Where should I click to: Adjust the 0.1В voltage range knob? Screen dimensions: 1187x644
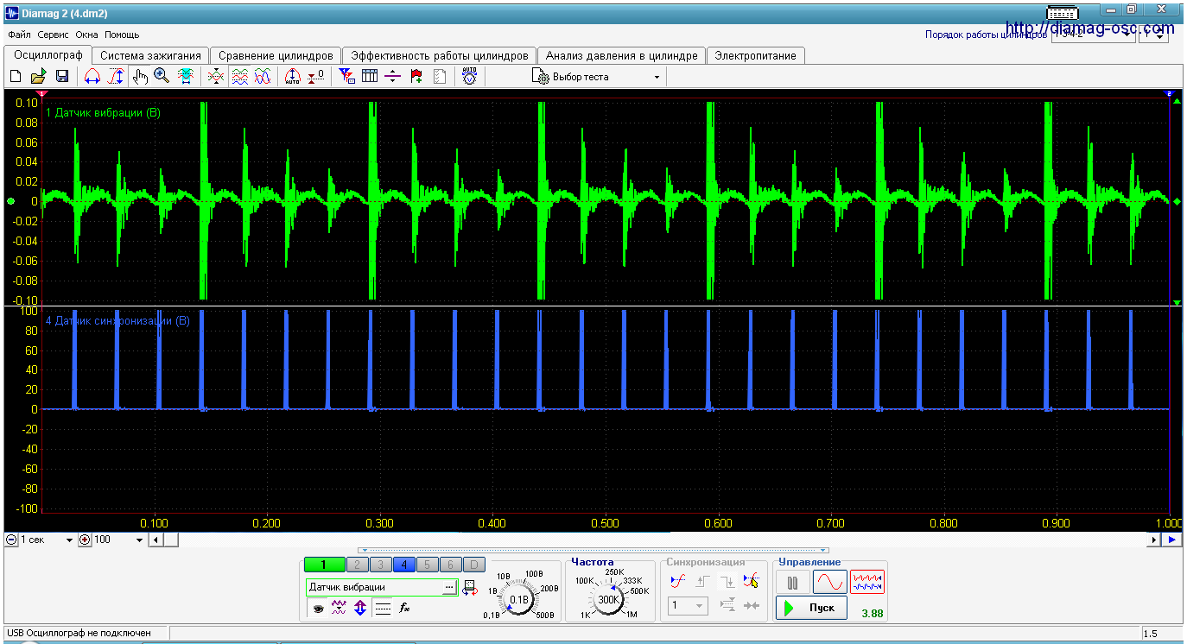(x=518, y=599)
